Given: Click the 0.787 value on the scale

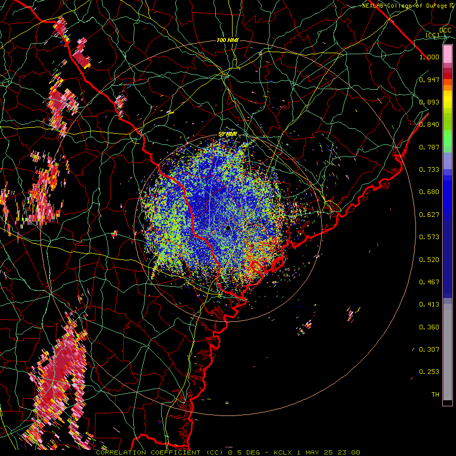Looking at the screenshot, I should [x=429, y=147].
